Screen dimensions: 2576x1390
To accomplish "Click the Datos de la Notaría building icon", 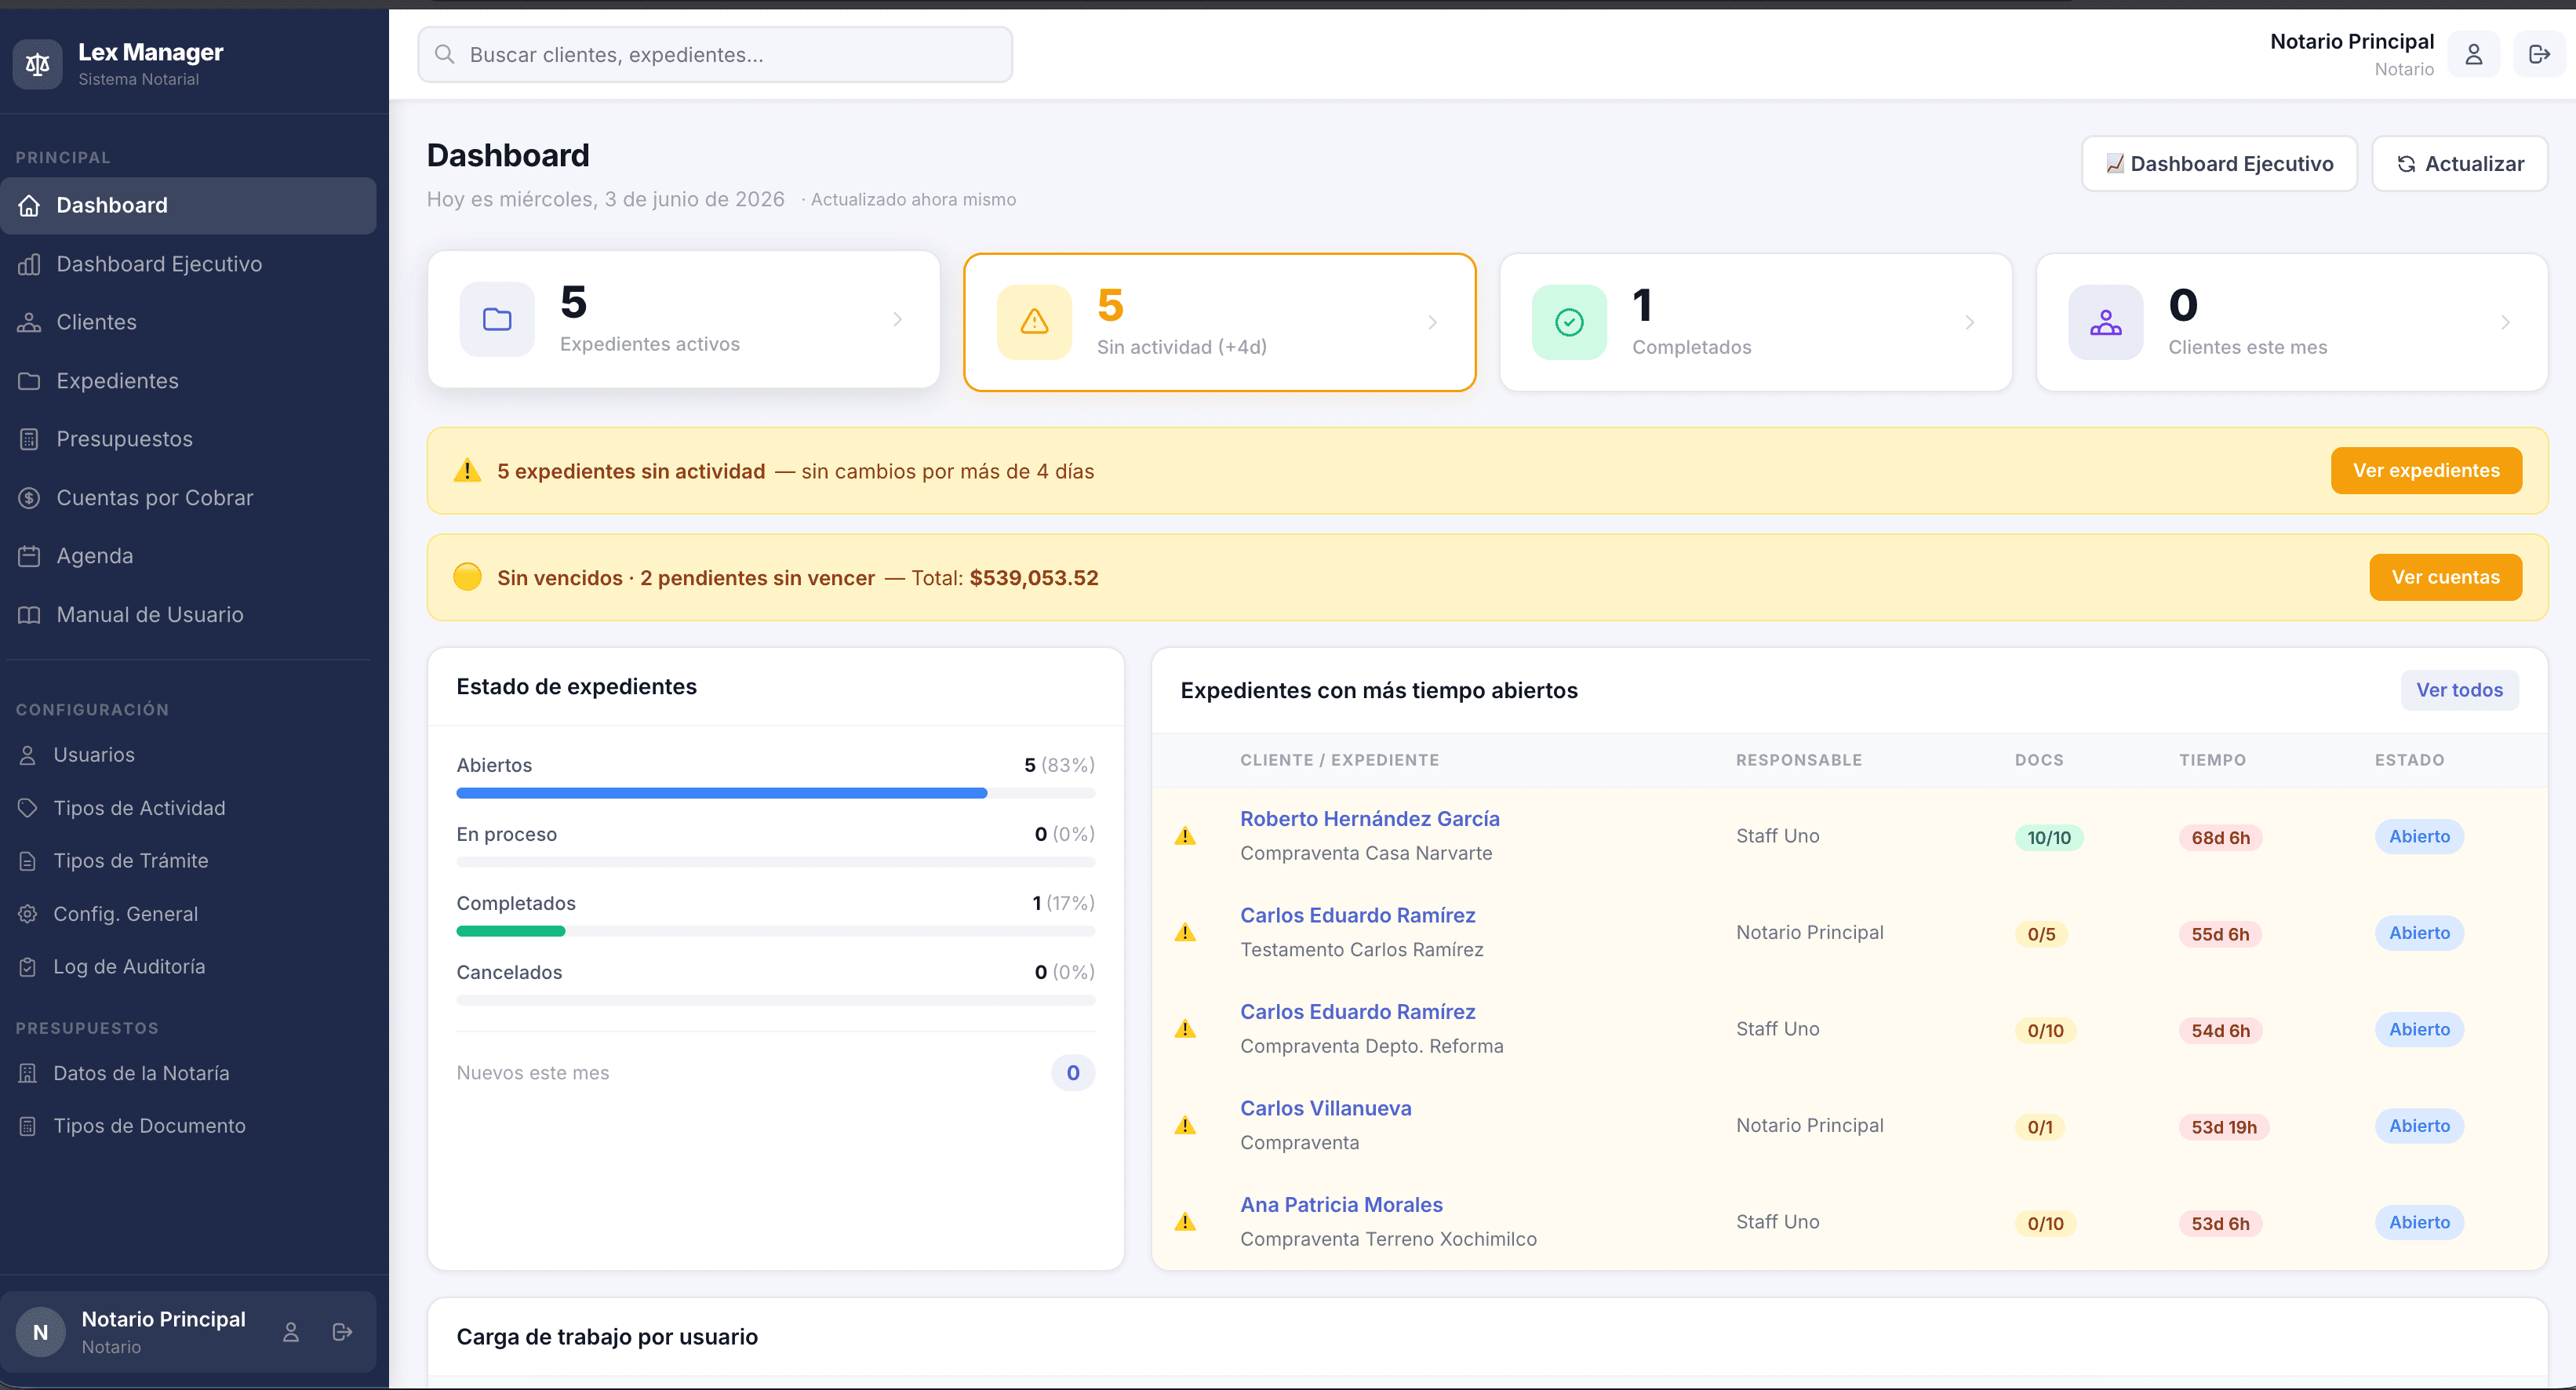I will (x=28, y=1073).
